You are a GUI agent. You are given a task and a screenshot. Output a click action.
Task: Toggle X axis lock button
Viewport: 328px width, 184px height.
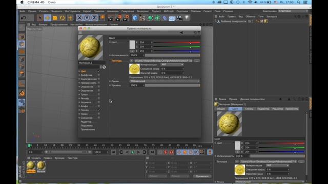click(79, 18)
